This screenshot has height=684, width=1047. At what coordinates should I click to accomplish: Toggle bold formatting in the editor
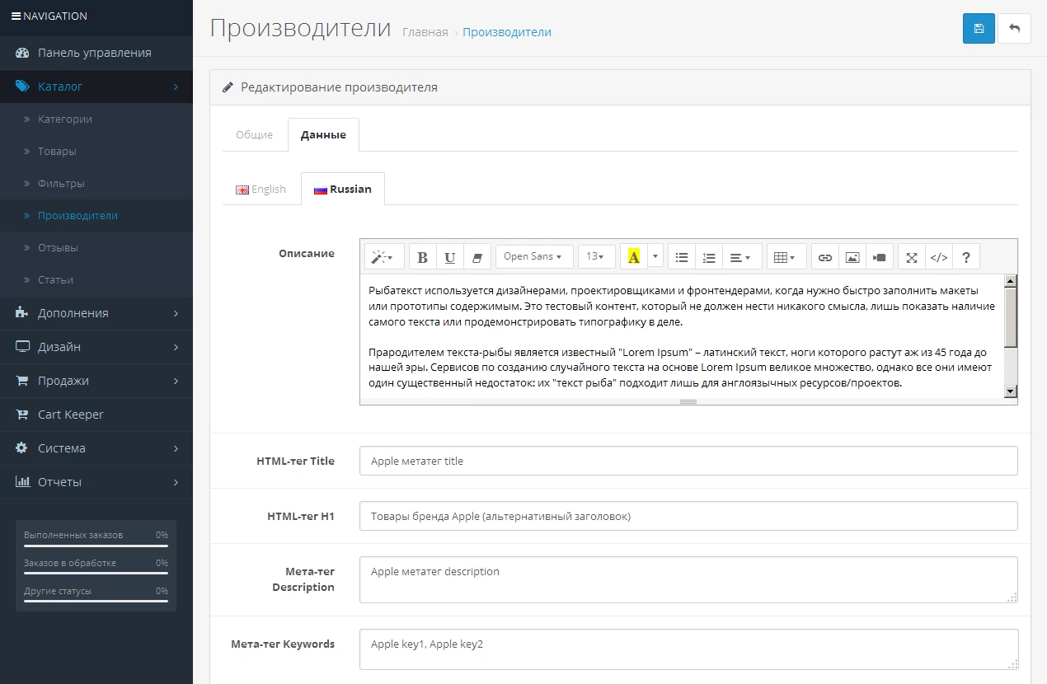tap(423, 257)
